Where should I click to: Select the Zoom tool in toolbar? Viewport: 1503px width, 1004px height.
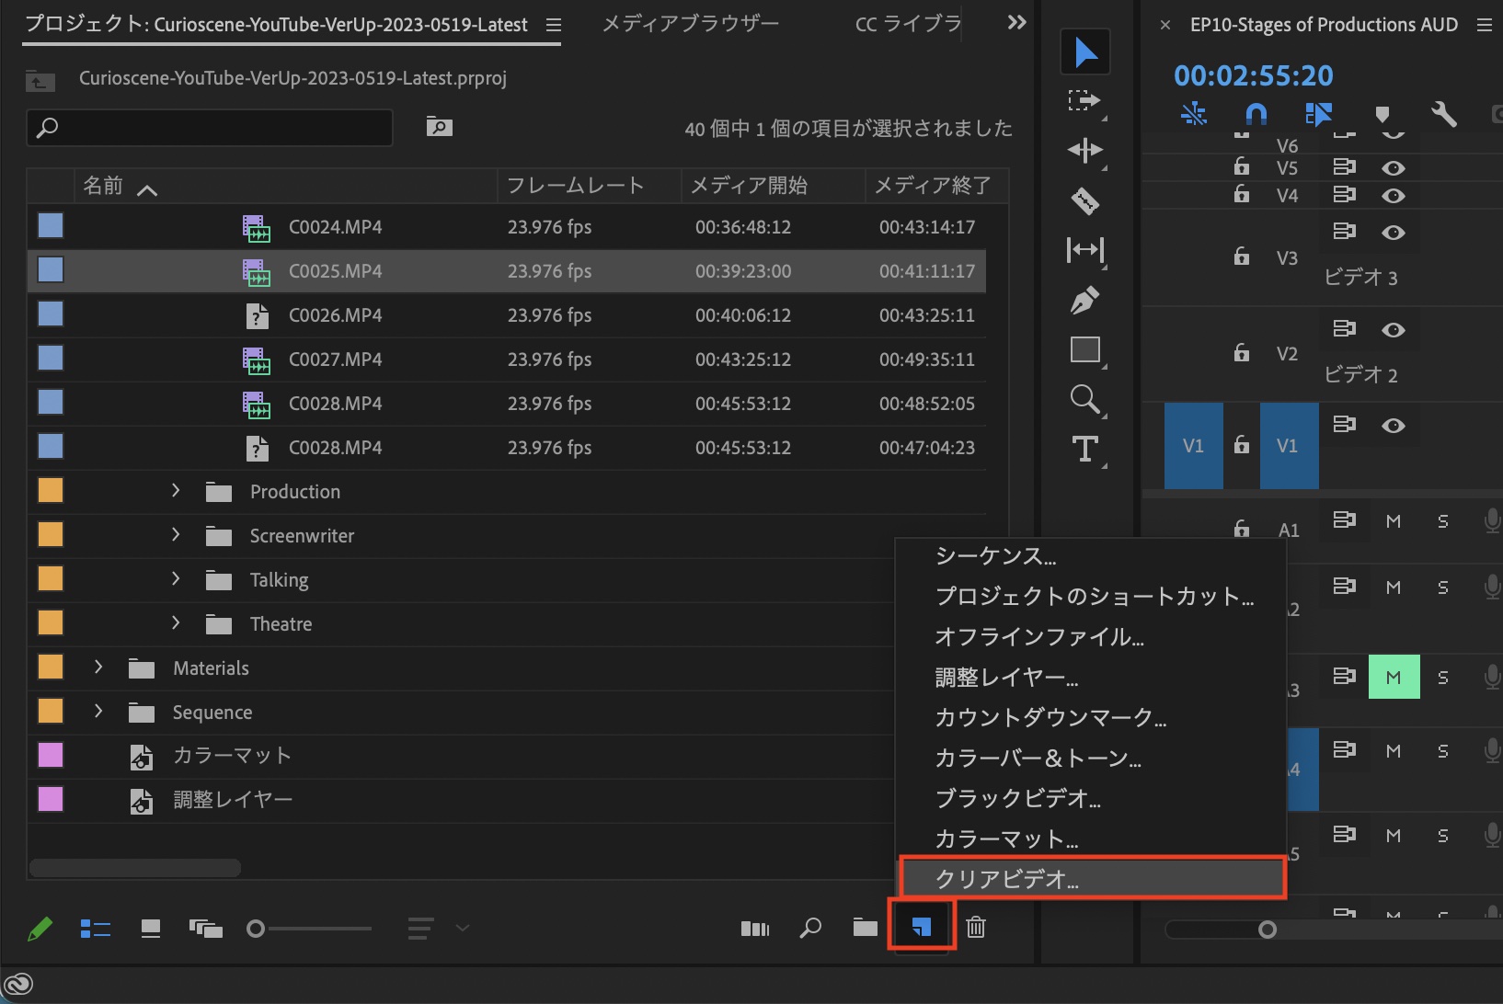click(x=1085, y=400)
